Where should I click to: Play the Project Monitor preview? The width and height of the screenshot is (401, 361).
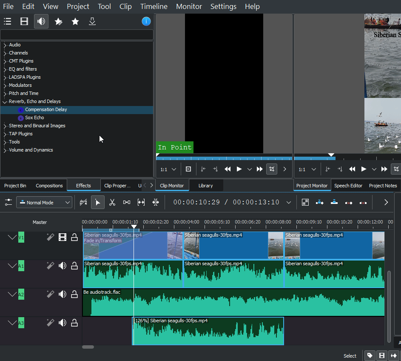click(364, 169)
